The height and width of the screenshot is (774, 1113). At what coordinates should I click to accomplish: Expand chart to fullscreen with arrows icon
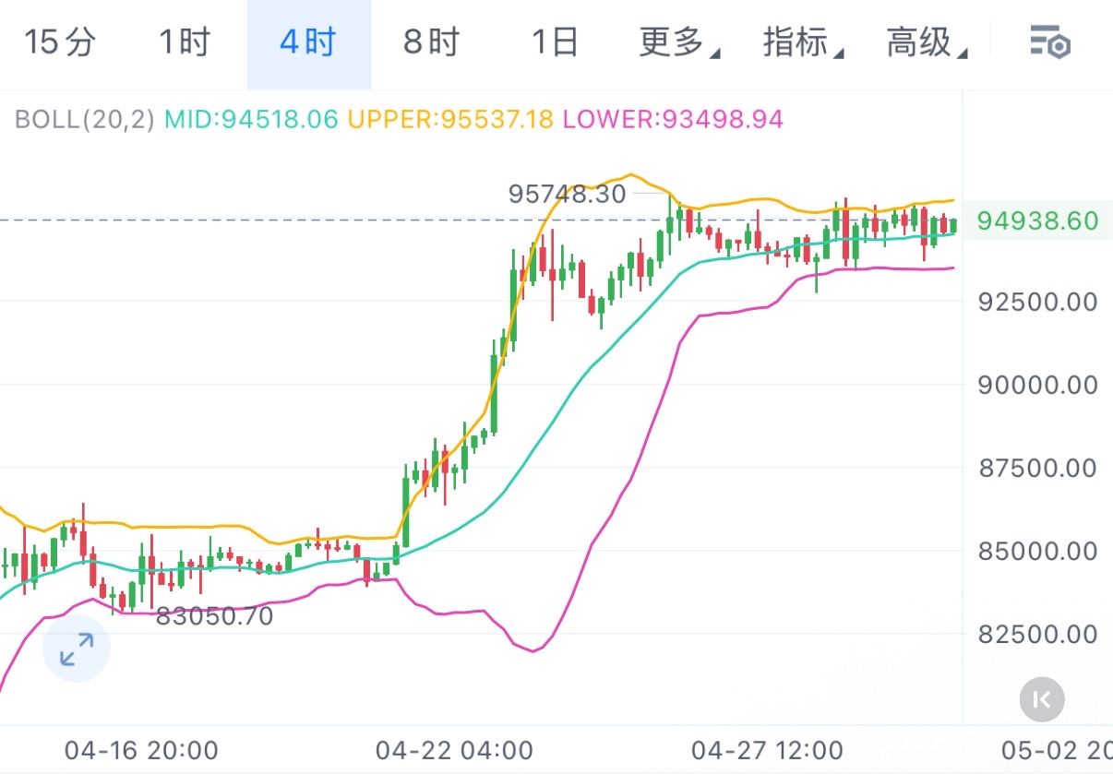pos(77,649)
